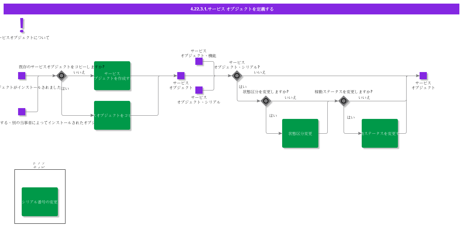Click the 既存のサービスオブジェクトをコピーしますか? question text

point(61,67)
